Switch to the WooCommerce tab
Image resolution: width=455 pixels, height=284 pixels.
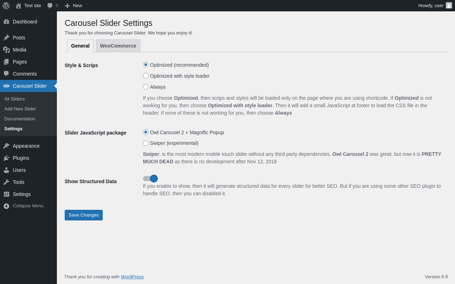pos(118,46)
